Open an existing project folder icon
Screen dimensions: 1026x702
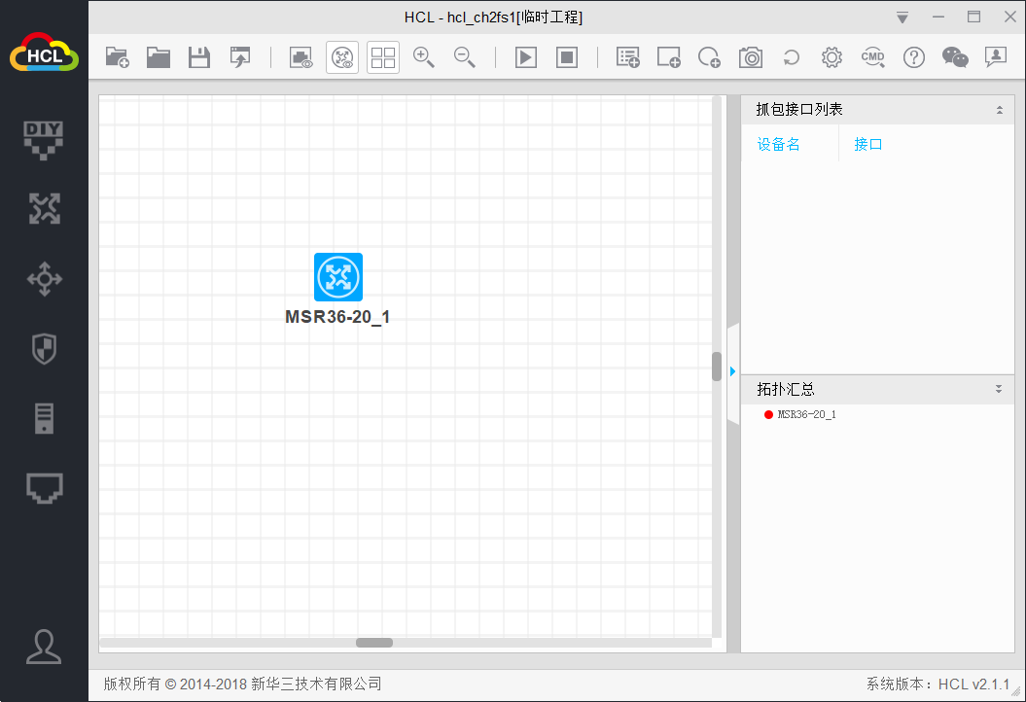(159, 57)
